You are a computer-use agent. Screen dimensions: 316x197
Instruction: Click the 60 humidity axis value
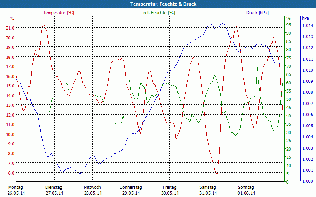pos(289,83)
